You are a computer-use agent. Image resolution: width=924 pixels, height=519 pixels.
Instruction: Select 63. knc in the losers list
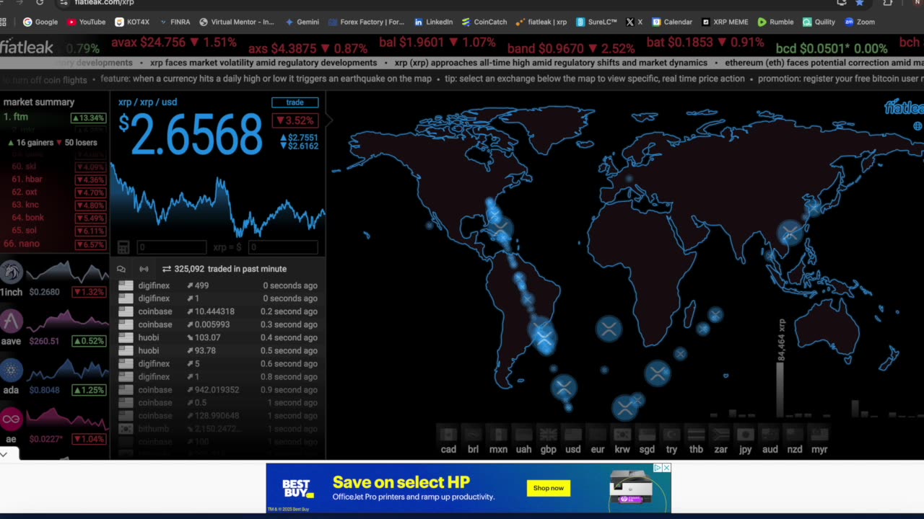(x=54, y=205)
